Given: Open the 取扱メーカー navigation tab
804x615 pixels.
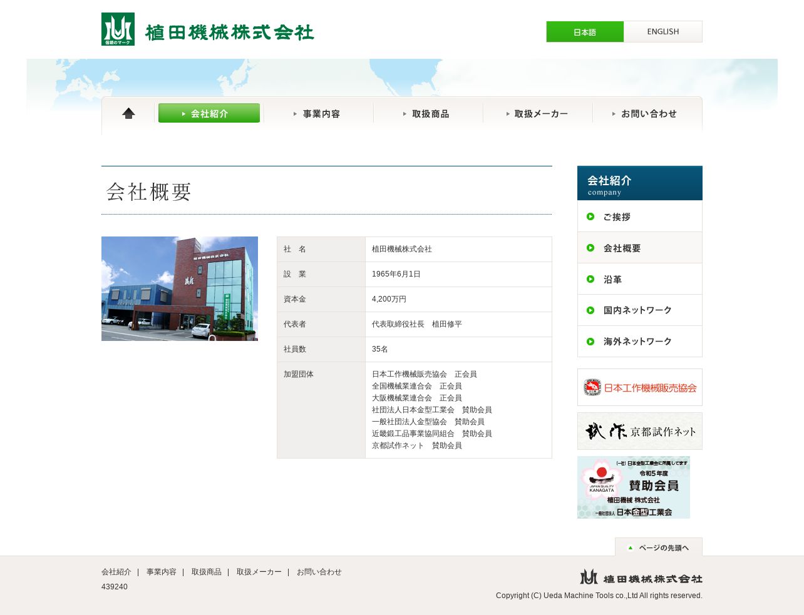Looking at the screenshot, I should pyautogui.click(x=538, y=113).
